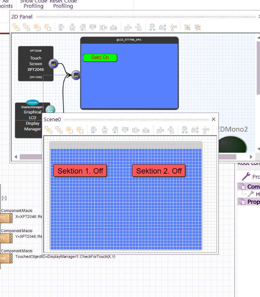This screenshot has width=260, height=297.
Task: Click Bring Forward icon in 2D Panel toolbar
Action: point(37,27)
